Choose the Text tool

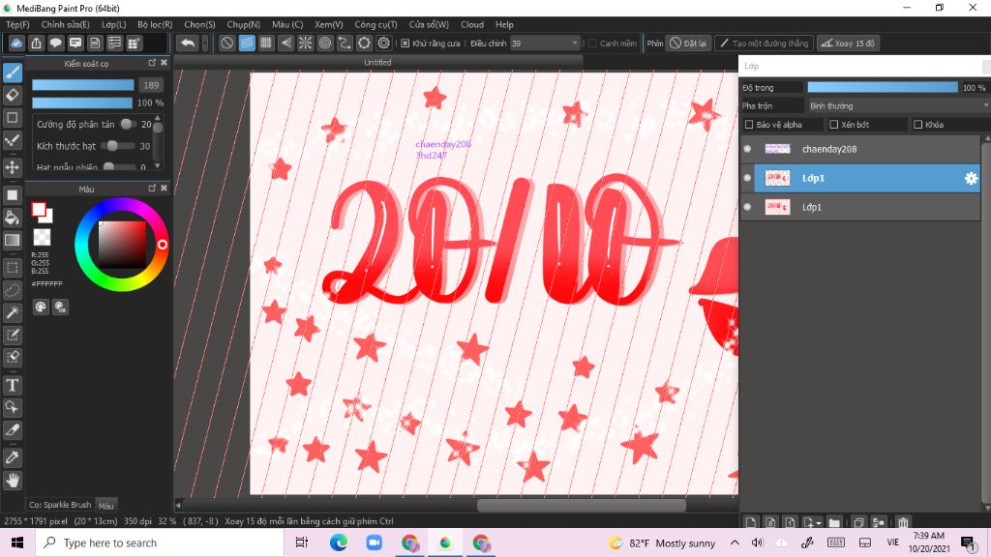13,385
